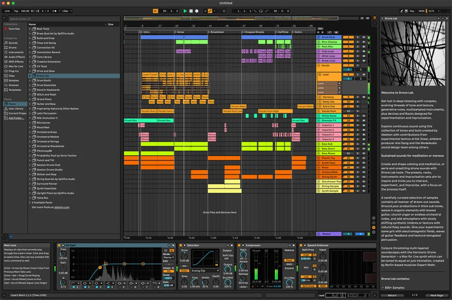This screenshot has height=300, width=452.
Task: Click the ableton.com link for more packs
Action: (62, 207)
